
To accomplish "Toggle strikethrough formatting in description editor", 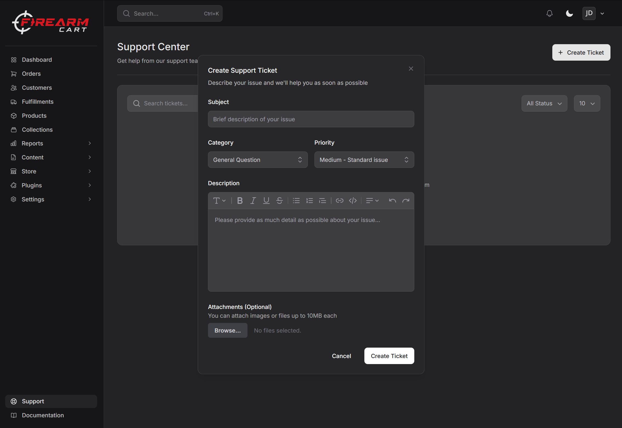I will click(279, 201).
